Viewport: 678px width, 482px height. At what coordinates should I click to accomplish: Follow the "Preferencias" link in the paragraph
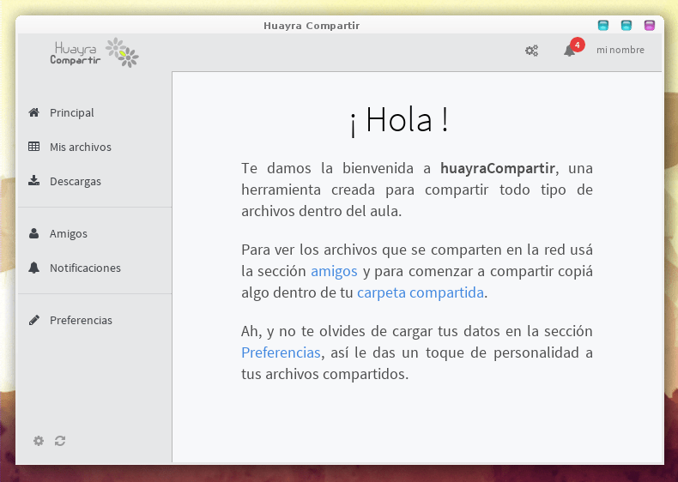pyautogui.click(x=281, y=352)
